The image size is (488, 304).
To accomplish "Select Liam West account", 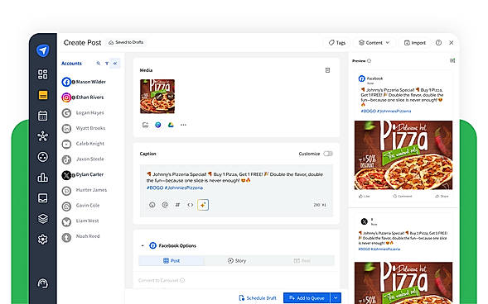I will 80,221.
